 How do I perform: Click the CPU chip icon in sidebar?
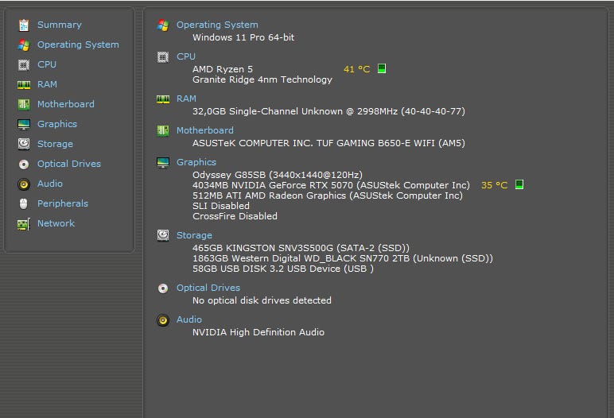24,64
